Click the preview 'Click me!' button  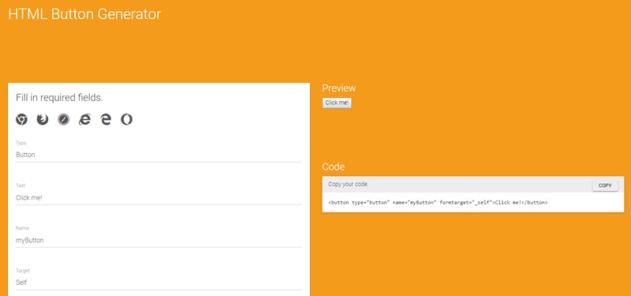pyautogui.click(x=338, y=103)
